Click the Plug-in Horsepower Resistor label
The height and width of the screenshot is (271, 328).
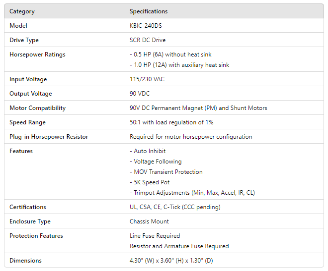click(x=49, y=137)
